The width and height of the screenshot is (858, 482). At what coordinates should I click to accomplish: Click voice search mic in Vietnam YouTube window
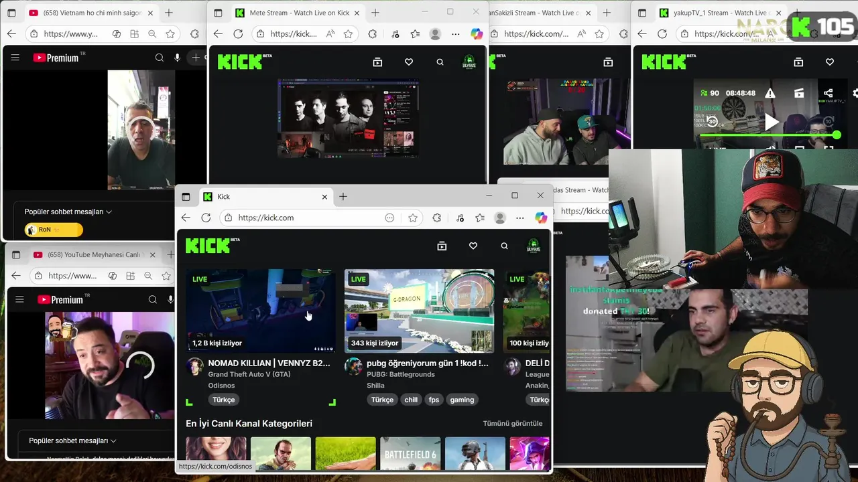pyautogui.click(x=177, y=58)
